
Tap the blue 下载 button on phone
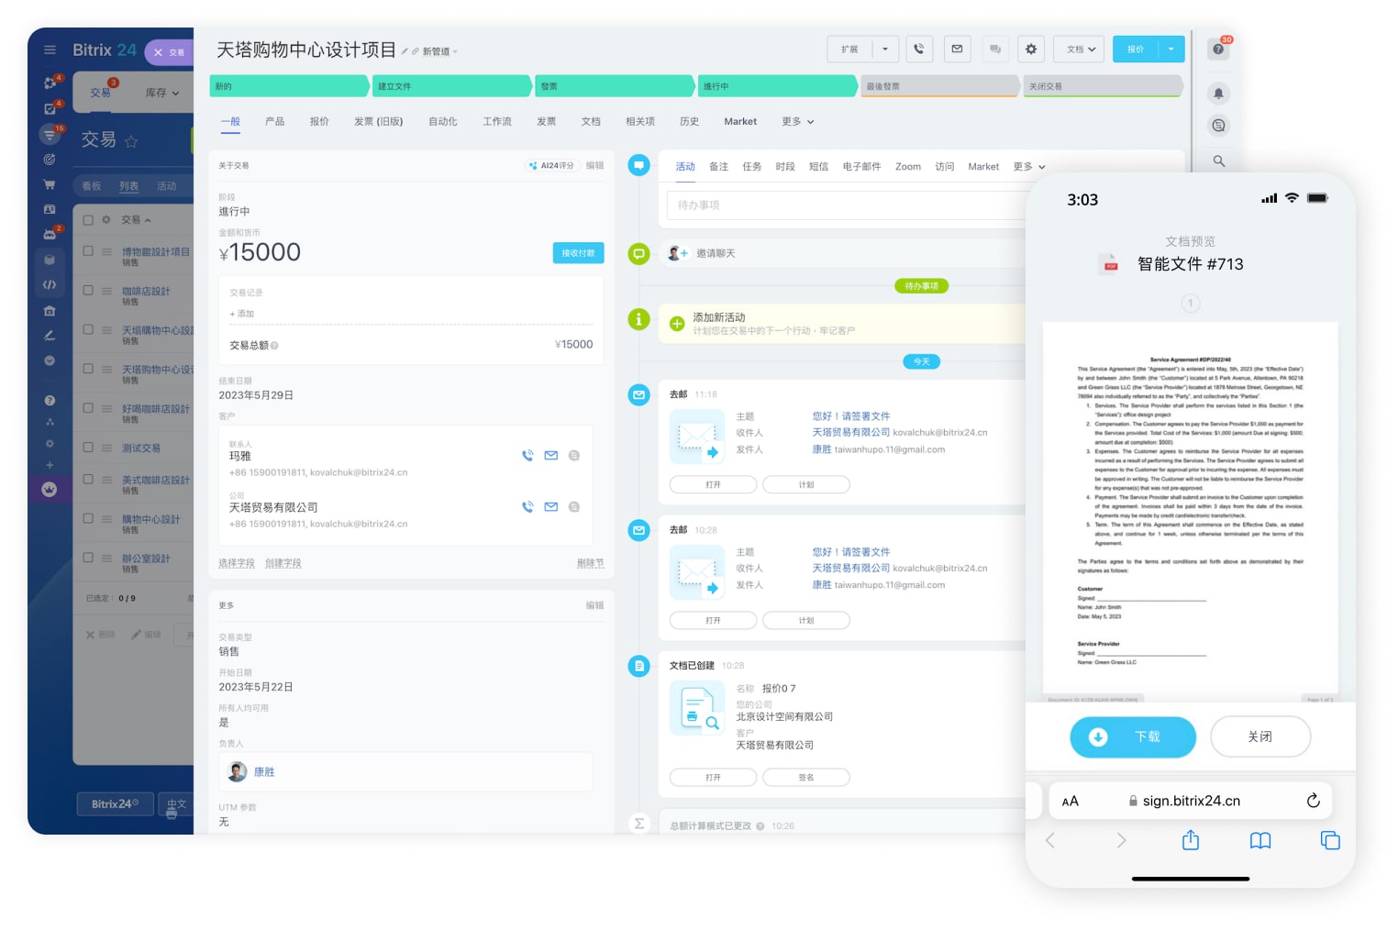point(1133,737)
